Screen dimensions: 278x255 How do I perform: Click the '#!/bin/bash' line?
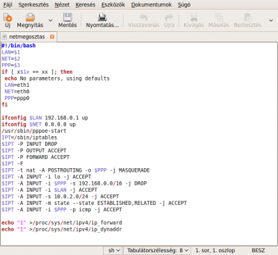coord(19,46)
